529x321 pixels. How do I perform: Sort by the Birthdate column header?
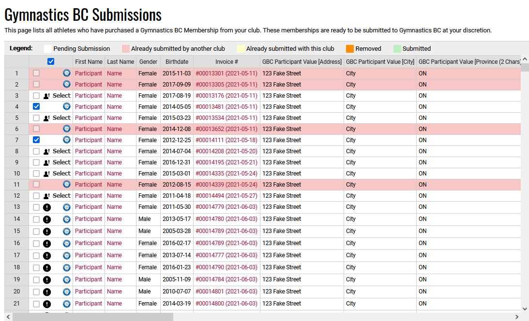[x=177, y=62]
